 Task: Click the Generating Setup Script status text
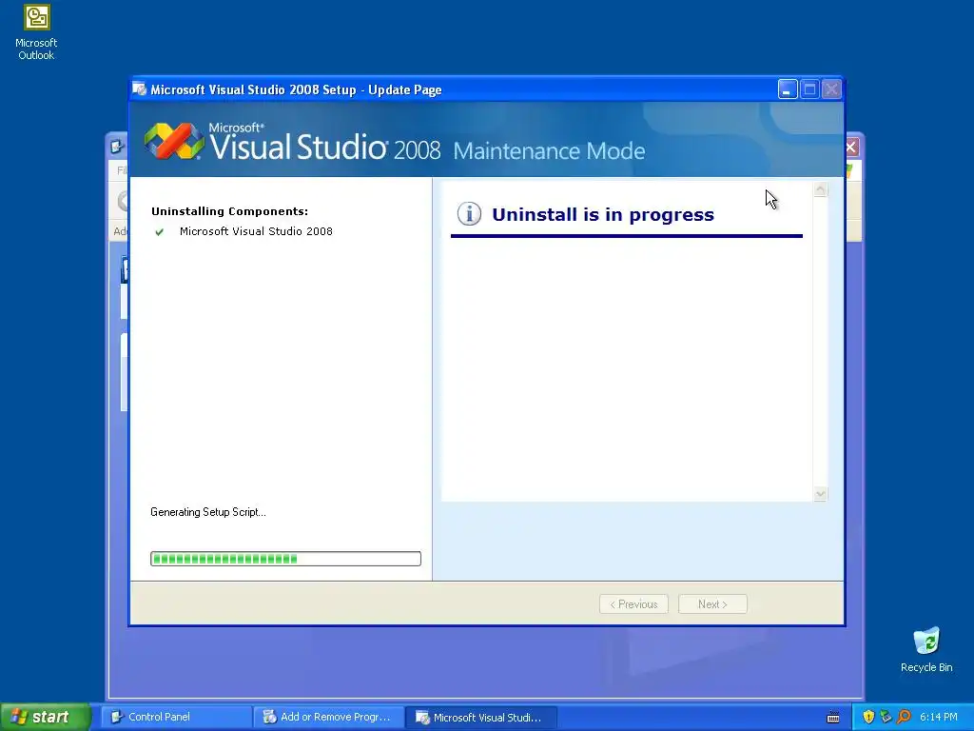[x=208, y=512]
